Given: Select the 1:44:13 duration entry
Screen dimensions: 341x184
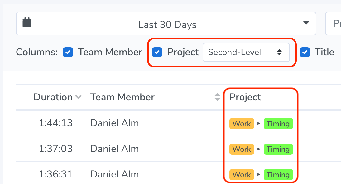Looking at the screenshot, I should (x=55, y=123).
